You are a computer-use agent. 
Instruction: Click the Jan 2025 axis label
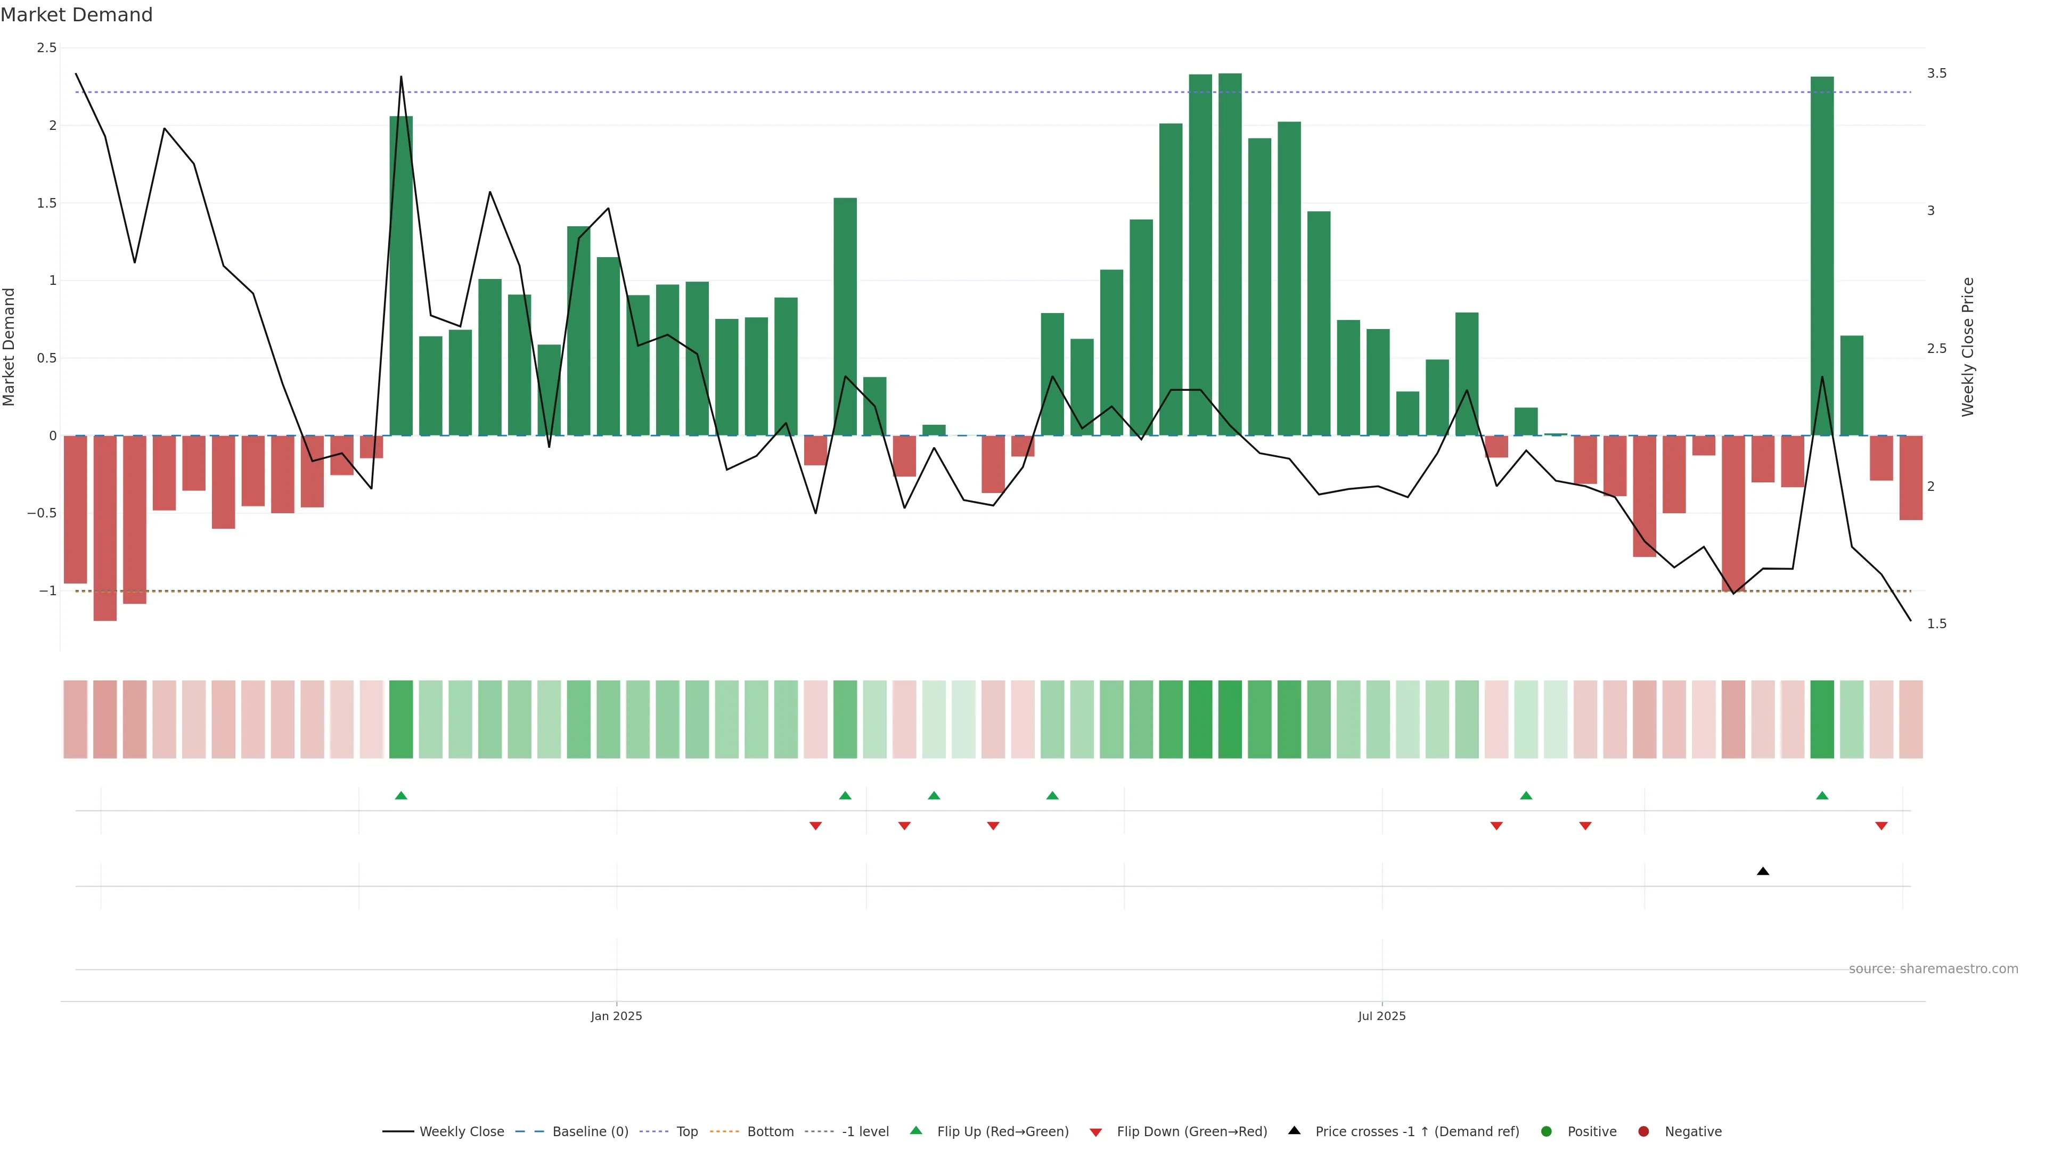pos(616,1016)
